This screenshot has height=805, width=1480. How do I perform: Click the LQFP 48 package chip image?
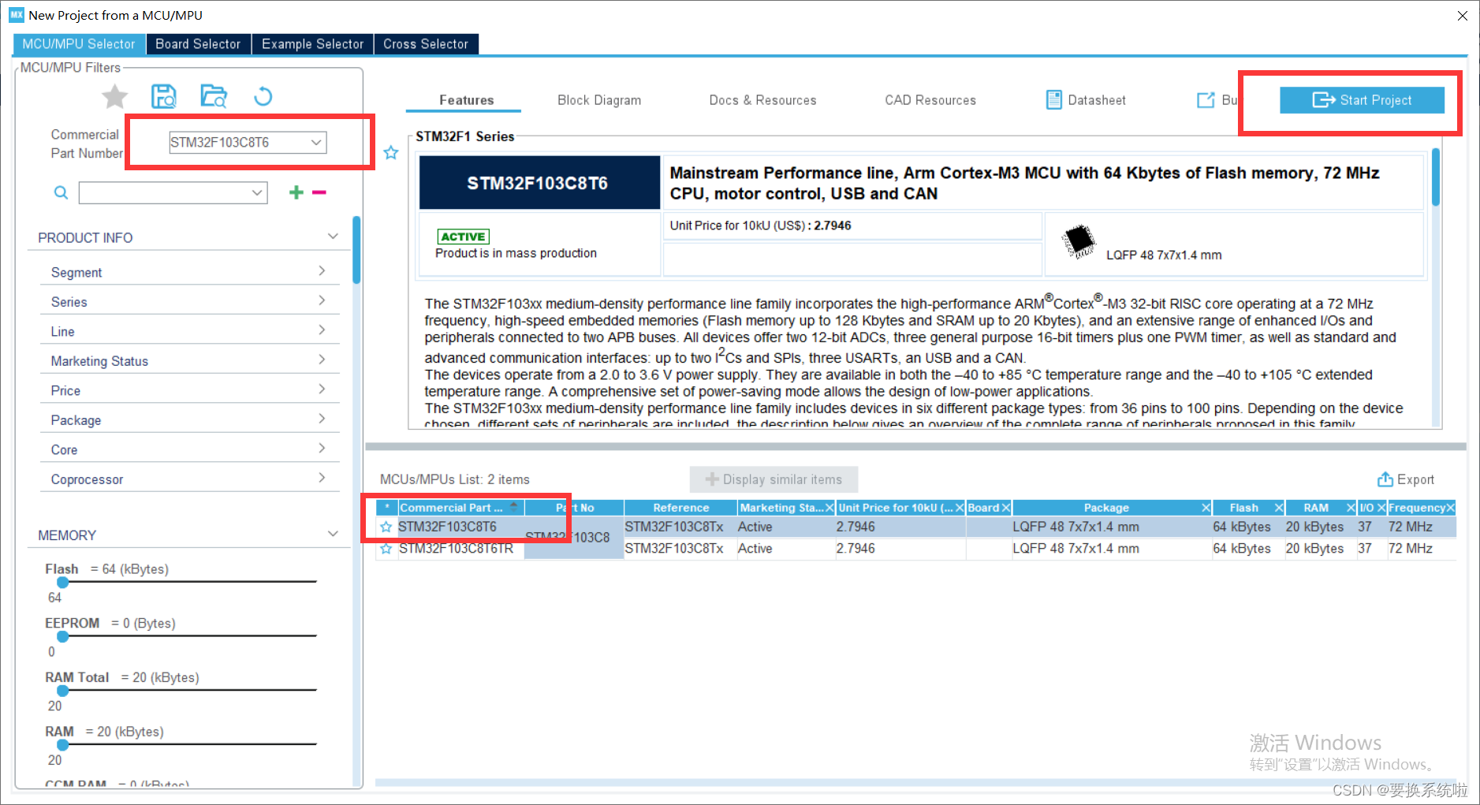pyautogui.click(x=1079, y=241)
